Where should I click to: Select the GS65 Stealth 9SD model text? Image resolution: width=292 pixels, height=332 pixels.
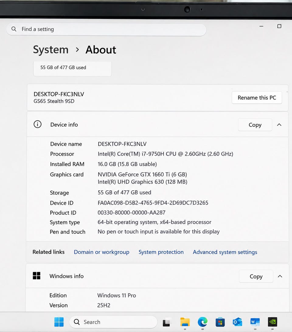[x=54, y=101]
